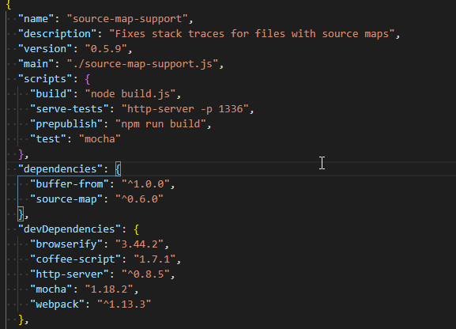This screenshot has height=329, width=456.
Task: Click the "^0.6.0" source-map version
Action: point(139,199)
